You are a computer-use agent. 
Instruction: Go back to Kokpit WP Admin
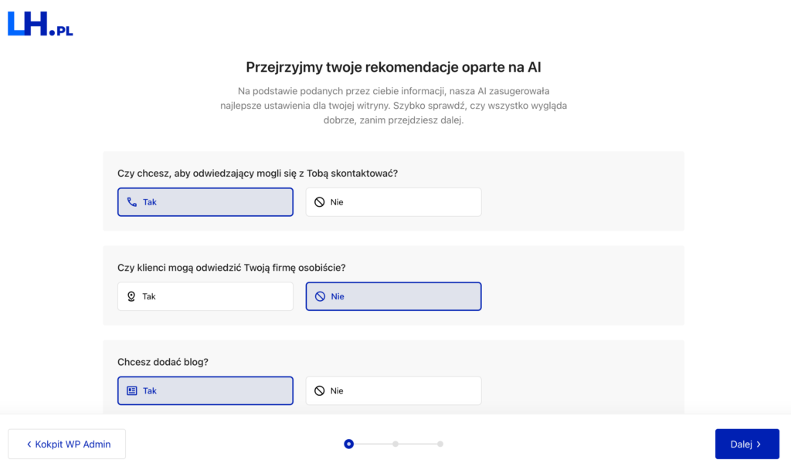tap(67, 444)
